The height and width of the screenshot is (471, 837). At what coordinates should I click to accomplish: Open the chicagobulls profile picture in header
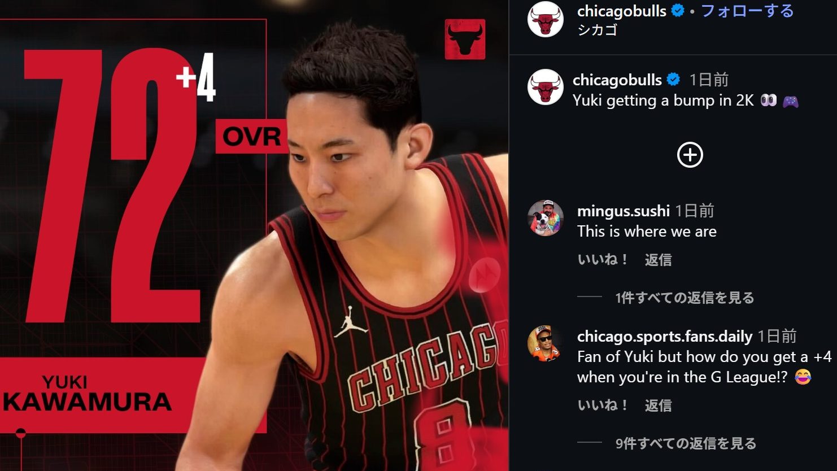click(545, 19)
